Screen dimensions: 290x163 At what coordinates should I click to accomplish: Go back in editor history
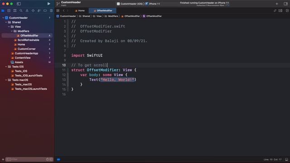(x=63, y=11)
